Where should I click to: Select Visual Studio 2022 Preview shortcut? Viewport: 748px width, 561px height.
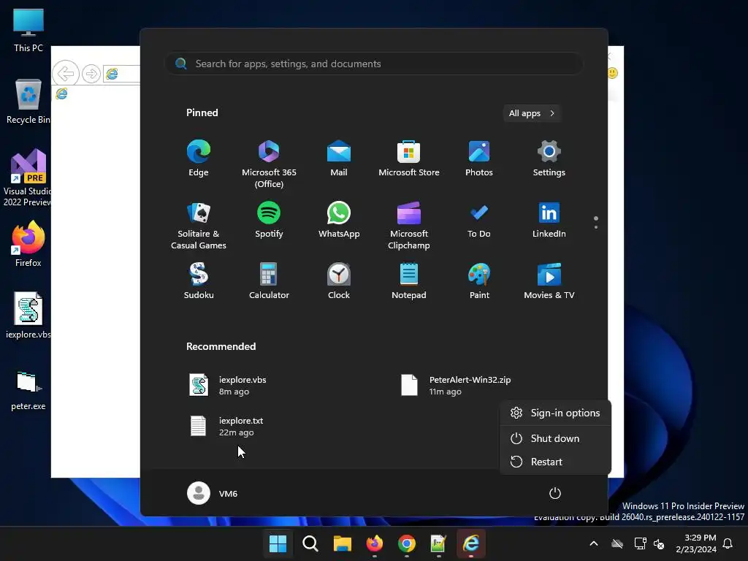(27, 178)
